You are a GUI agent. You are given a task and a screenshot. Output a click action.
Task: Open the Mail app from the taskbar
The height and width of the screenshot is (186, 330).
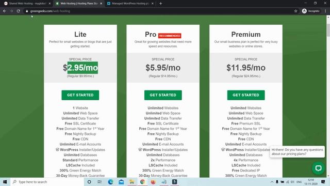coord(121,182)
